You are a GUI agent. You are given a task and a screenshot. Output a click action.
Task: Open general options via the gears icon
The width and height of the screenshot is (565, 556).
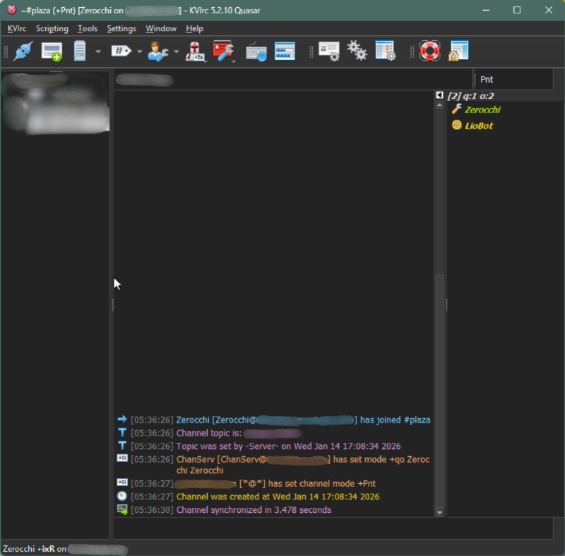pos(357,51)
